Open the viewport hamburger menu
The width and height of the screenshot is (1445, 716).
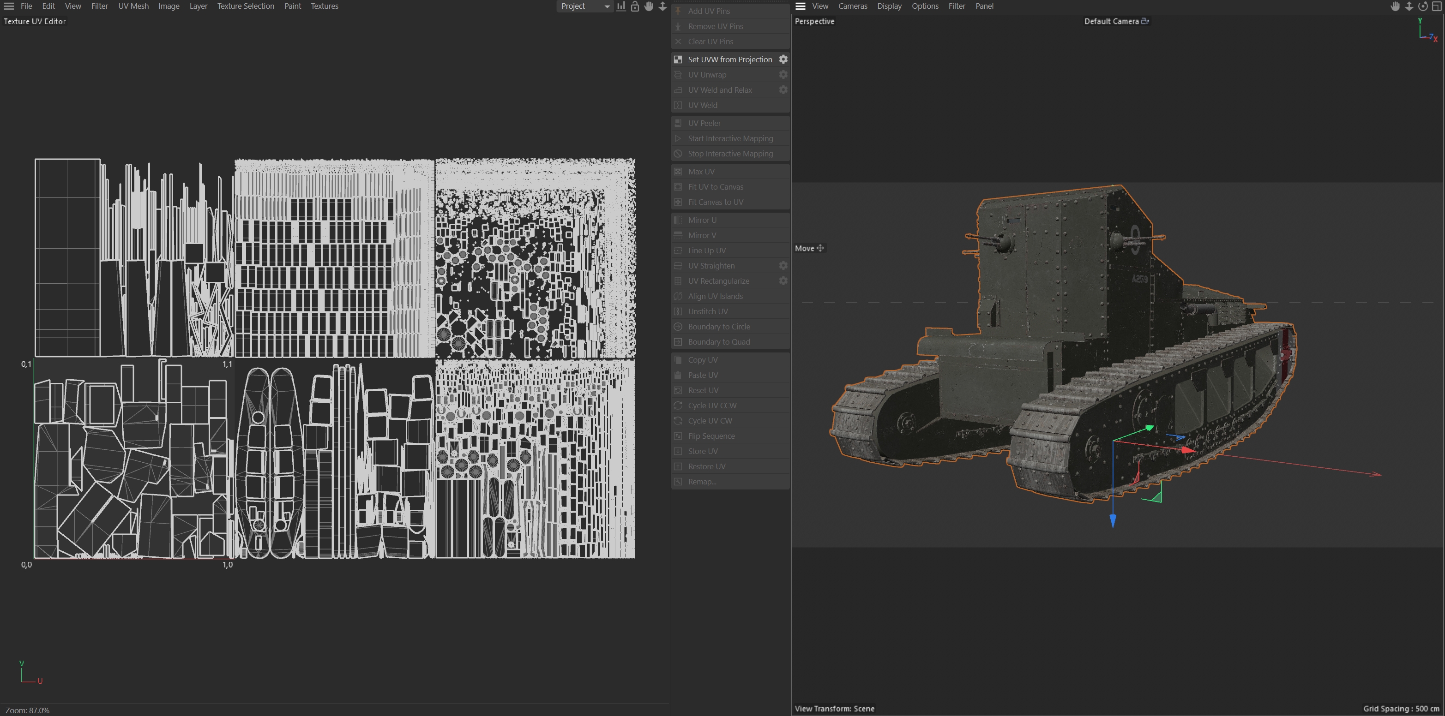click(801, 6)
